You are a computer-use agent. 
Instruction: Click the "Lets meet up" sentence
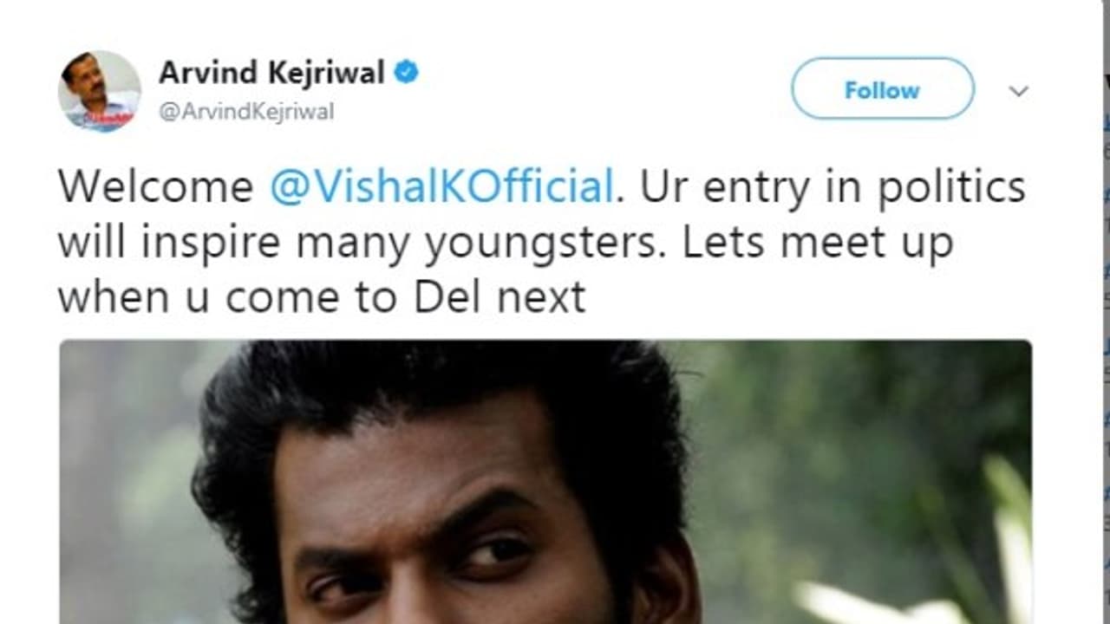pyautogui.click(x=817, y=244)
